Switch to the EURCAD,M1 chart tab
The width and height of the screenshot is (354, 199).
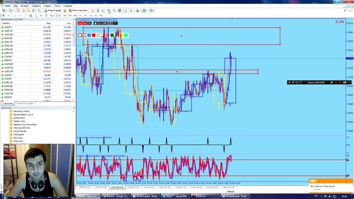196,187
